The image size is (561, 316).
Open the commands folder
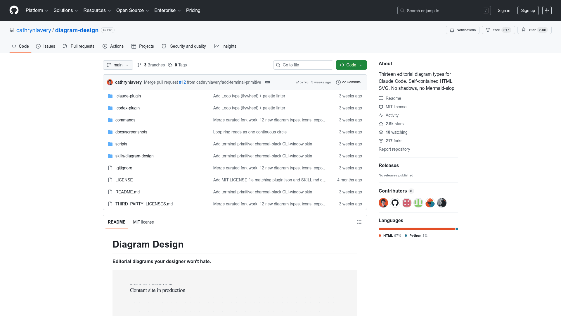(125, 120)
